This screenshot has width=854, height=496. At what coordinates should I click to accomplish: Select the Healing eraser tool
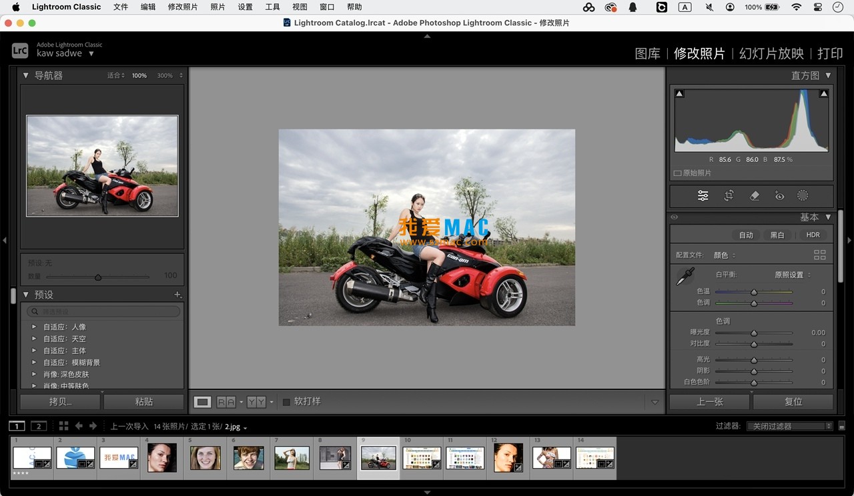(755, 196)
